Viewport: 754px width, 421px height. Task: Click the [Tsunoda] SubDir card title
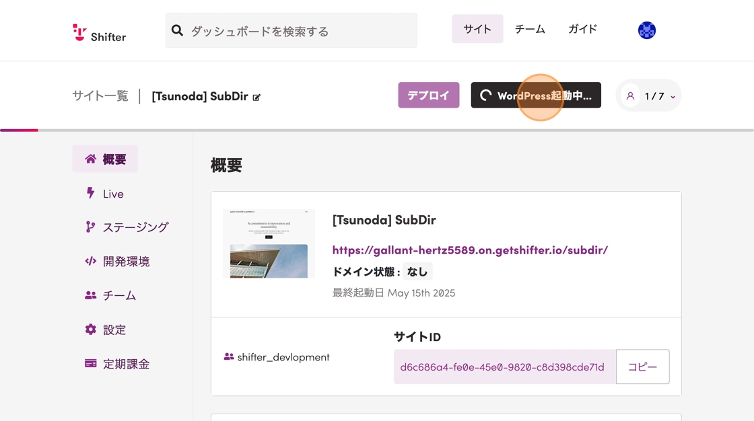pos(384,220)
